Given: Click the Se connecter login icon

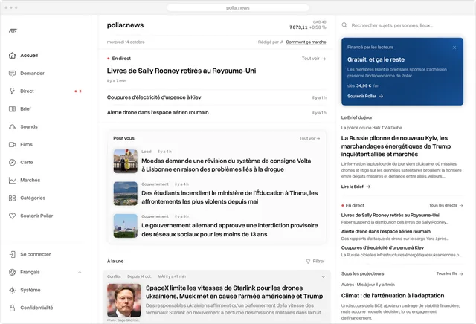Looking at the screenshot, I should pos(12,254).
